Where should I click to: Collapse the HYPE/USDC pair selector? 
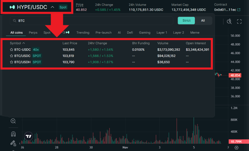pyautogui.click(x=52, y=7)
